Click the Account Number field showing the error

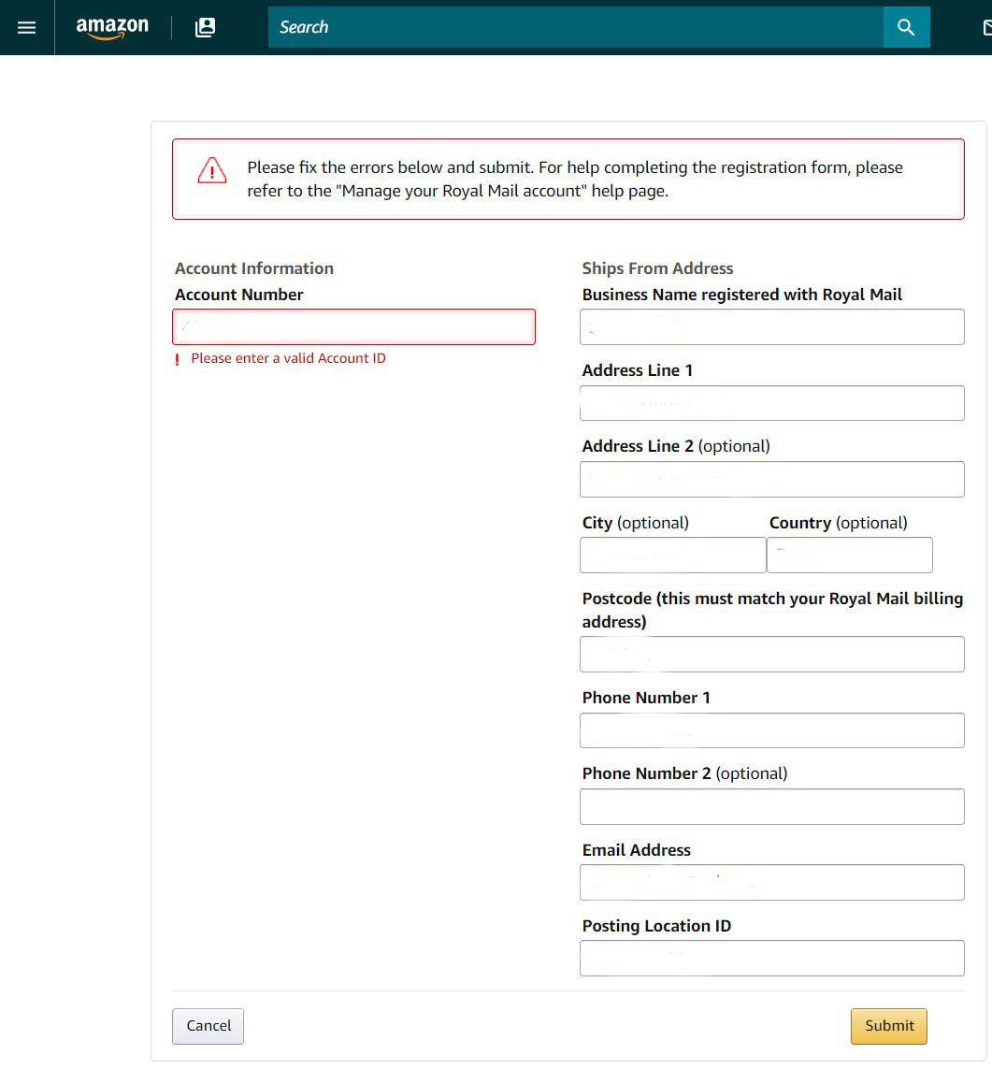353,326
